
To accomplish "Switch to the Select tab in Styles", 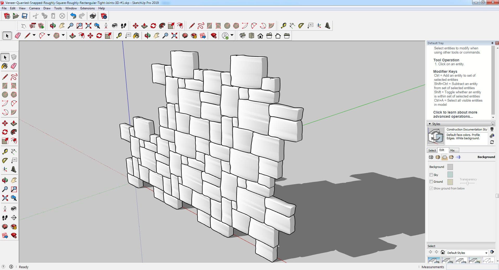I will pyautogui.click(x=432, y=150).
